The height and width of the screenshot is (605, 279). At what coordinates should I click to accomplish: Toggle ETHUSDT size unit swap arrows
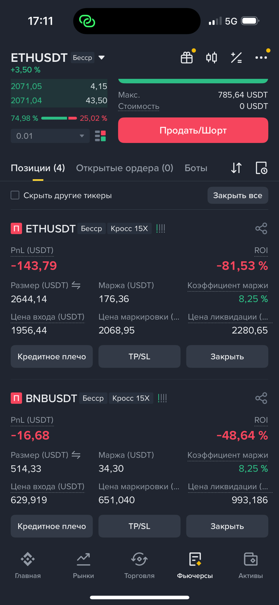tap(76, 285)
